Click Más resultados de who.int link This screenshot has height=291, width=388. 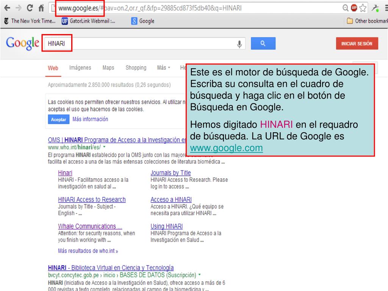tap(88, 251)
